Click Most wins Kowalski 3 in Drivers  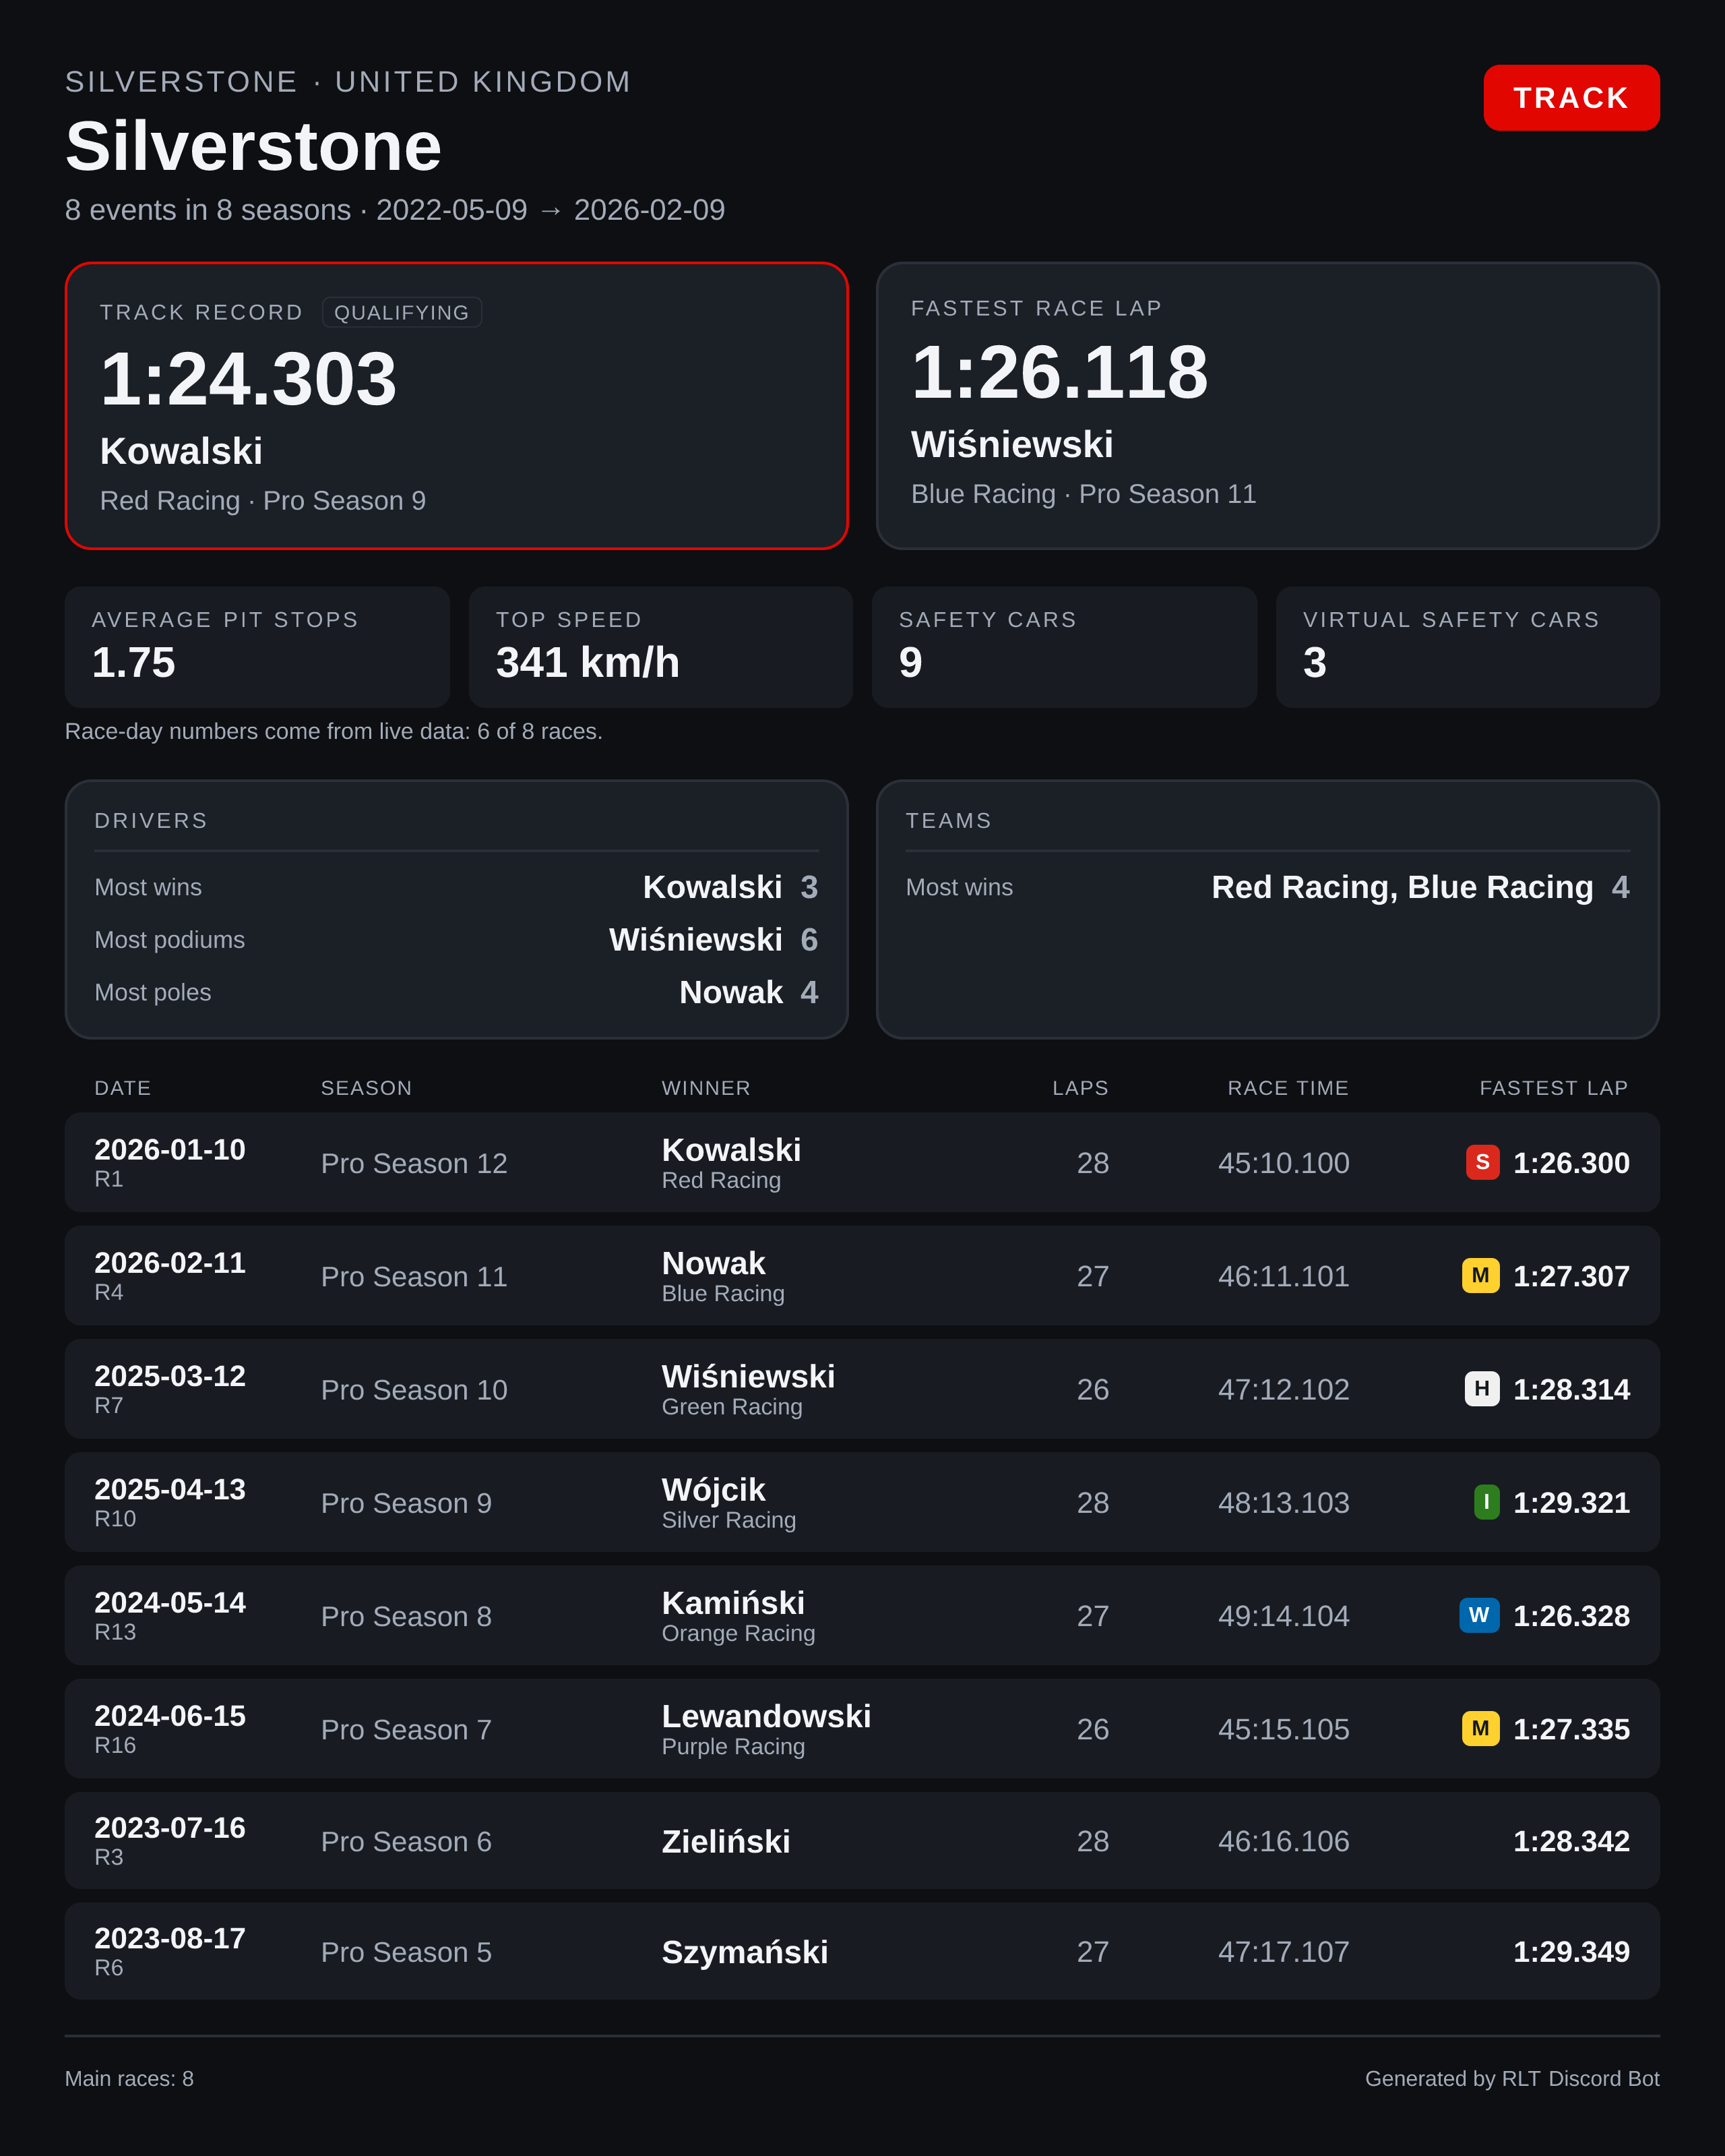(x=456, y=887)
